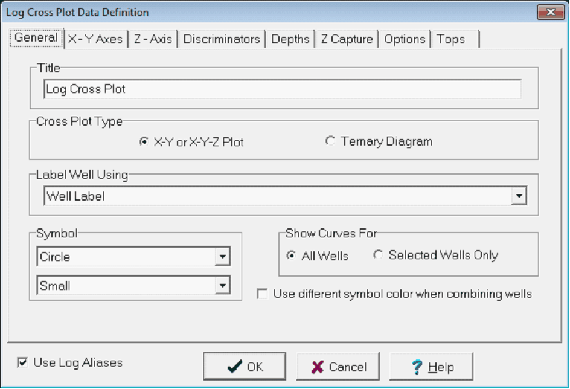Screen dimensions: 570x389
Task: Open the Circle symbol shape dropdown
Action: tap(222, 257)
